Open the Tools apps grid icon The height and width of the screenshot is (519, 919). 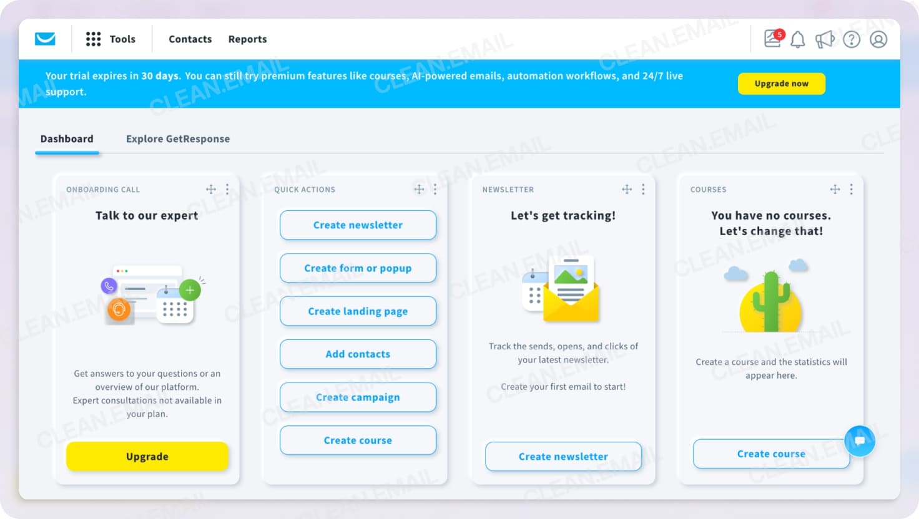tap(93, 39)
